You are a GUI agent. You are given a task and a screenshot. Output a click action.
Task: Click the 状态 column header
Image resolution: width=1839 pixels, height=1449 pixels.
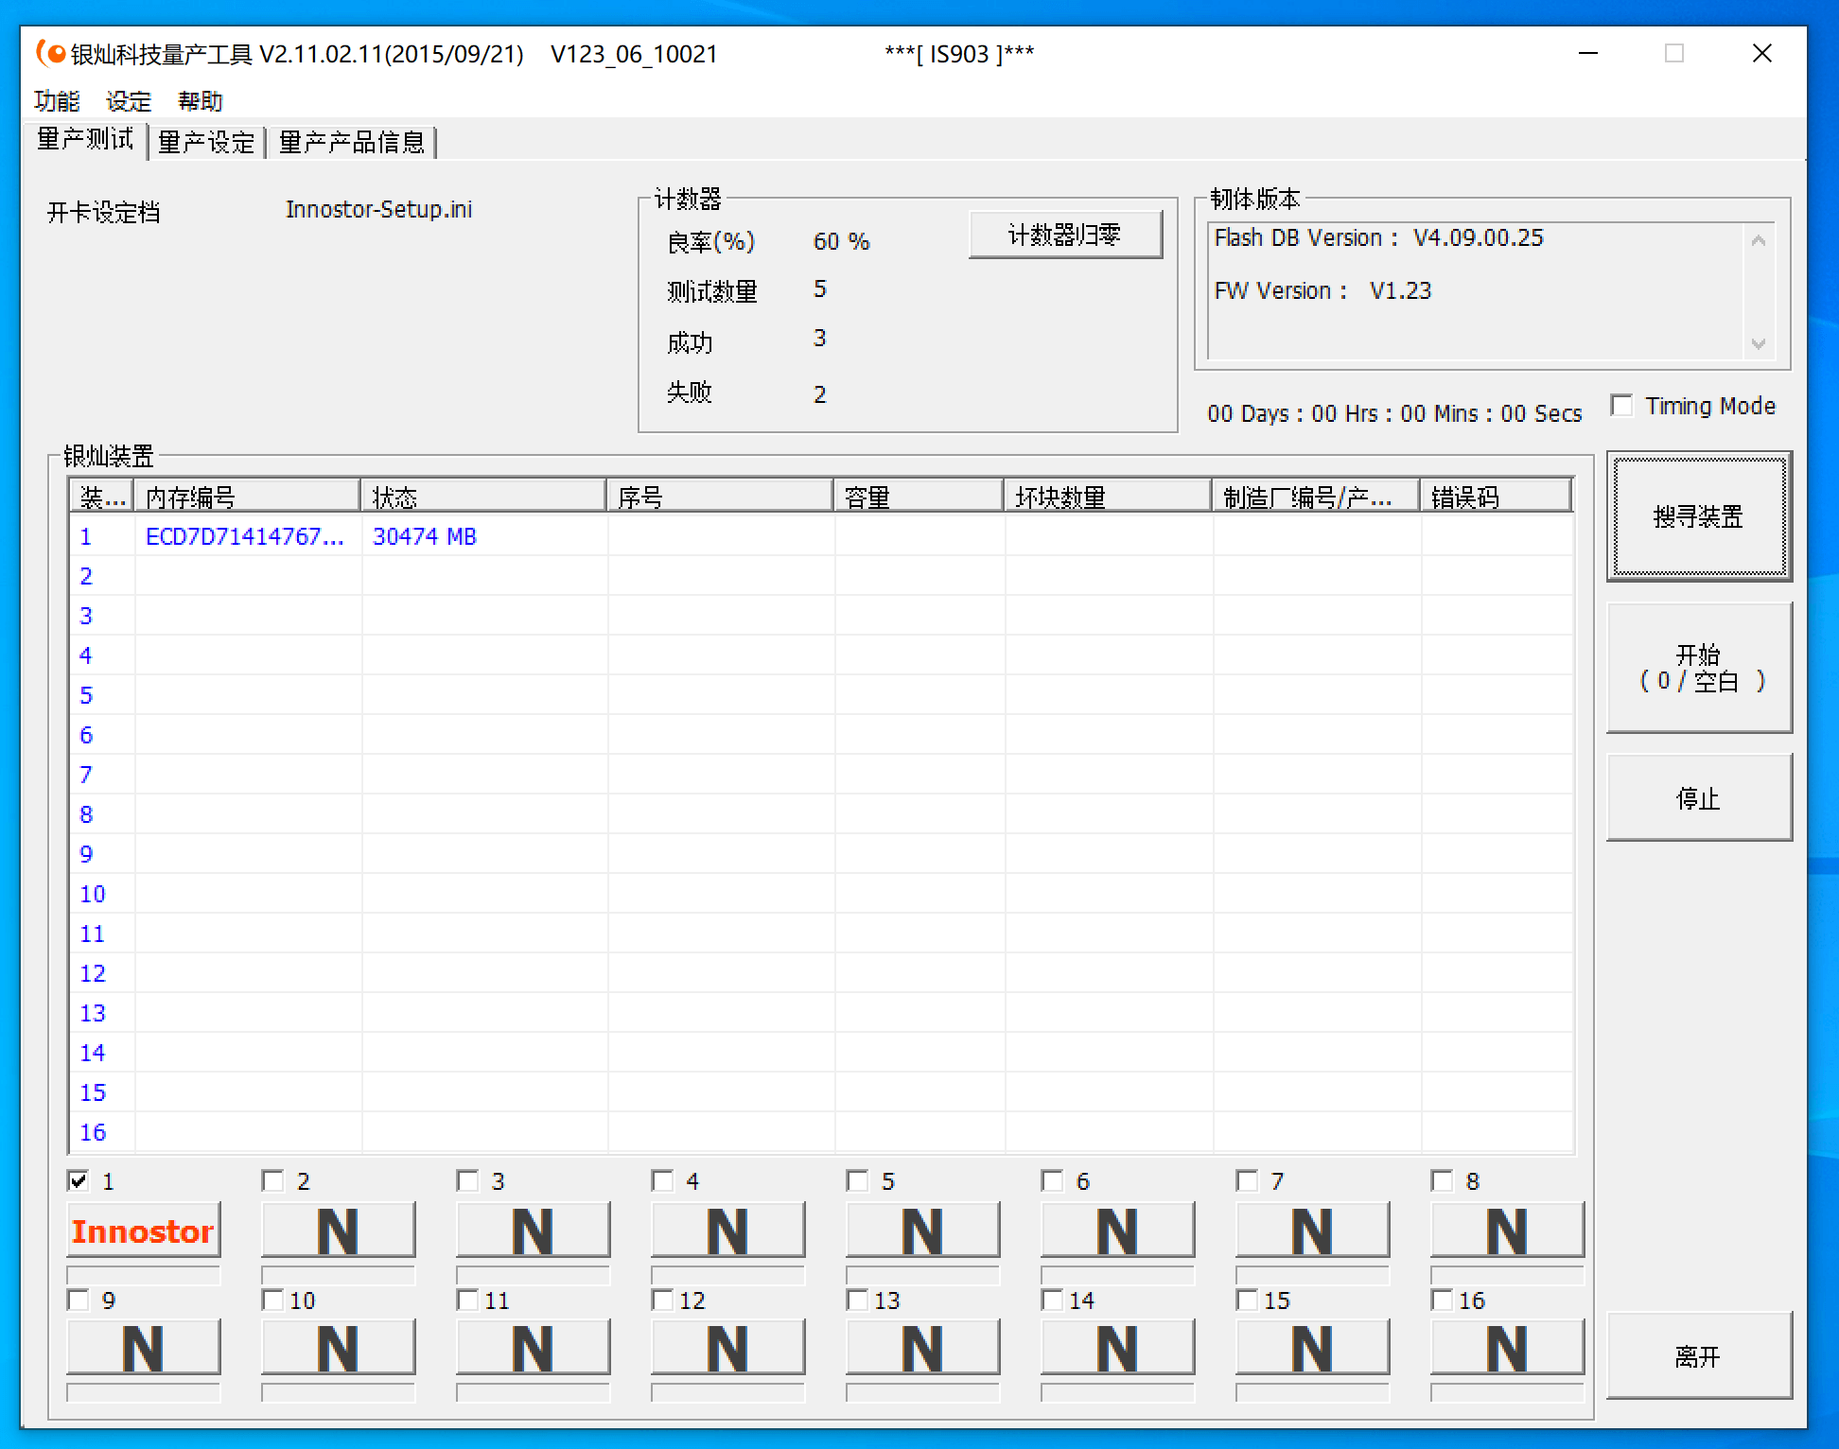pyautogui.click(x=483, y=496)
